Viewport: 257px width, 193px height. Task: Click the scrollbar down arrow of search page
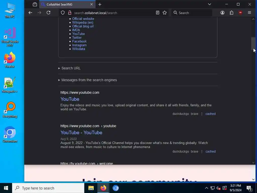[253, 163]
